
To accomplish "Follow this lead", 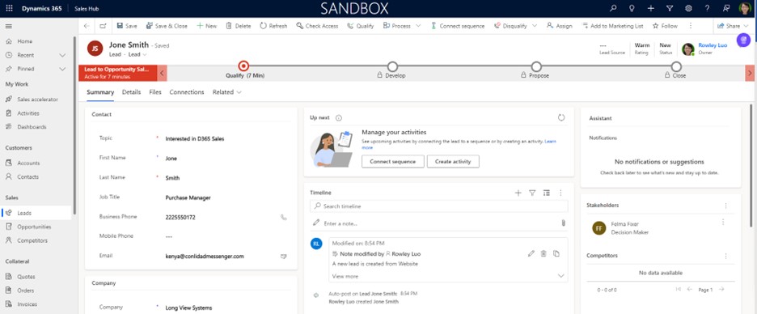I will pos(665,26).
